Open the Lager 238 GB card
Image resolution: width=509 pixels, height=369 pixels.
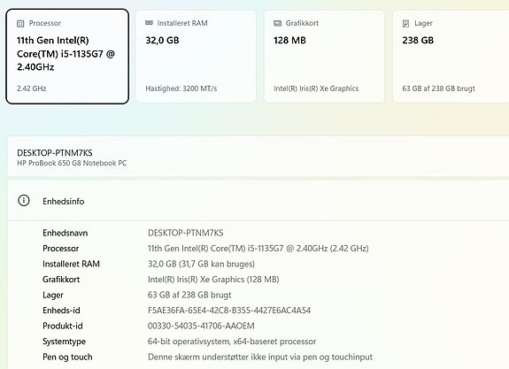(x=451, y=57)
